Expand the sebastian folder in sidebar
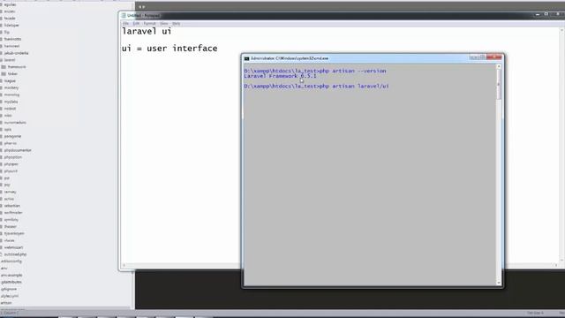This screenshot has height=318, width=565. coord(11,206)
